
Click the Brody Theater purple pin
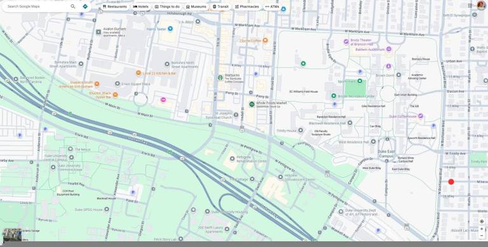tap(346, 41)
